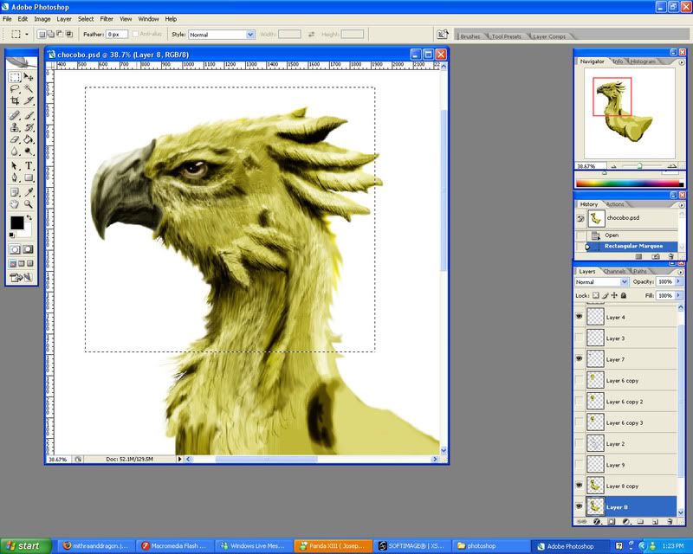Select the Rectangular Marquee tool in toolbox

pyautogui.click(x=15, y=77)
